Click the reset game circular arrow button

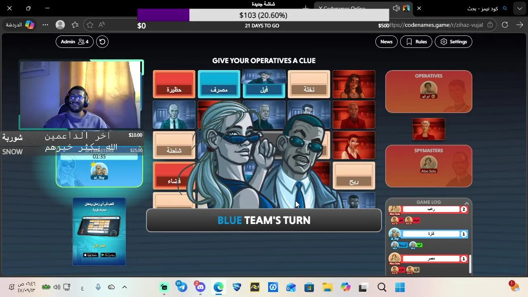tap(102, 42)
